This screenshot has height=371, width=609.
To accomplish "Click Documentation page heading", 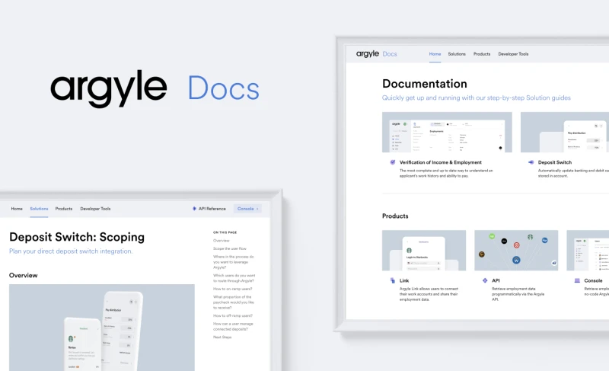I will coord(425,84).
